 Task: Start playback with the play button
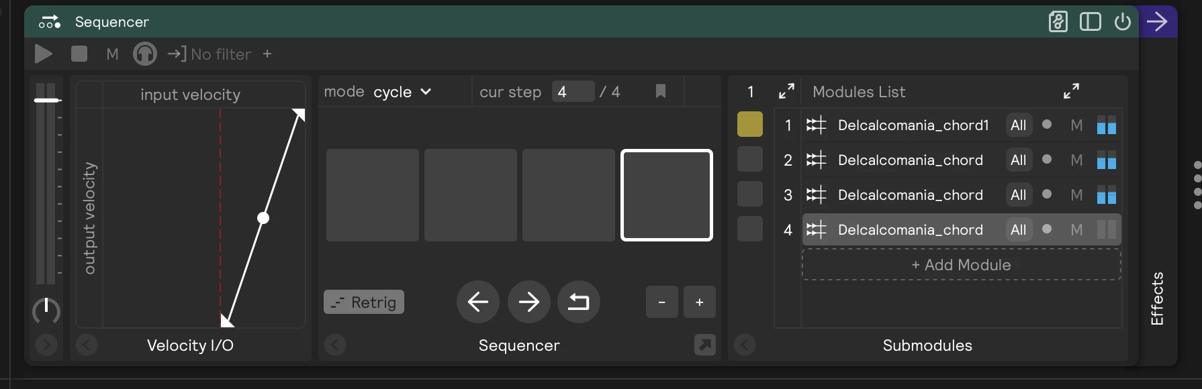coord(44,54)
